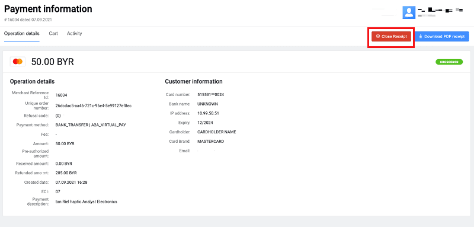Click the Pre-authorized amount label
The height and width of the screenshot is (227, 474).
point(35,154)
